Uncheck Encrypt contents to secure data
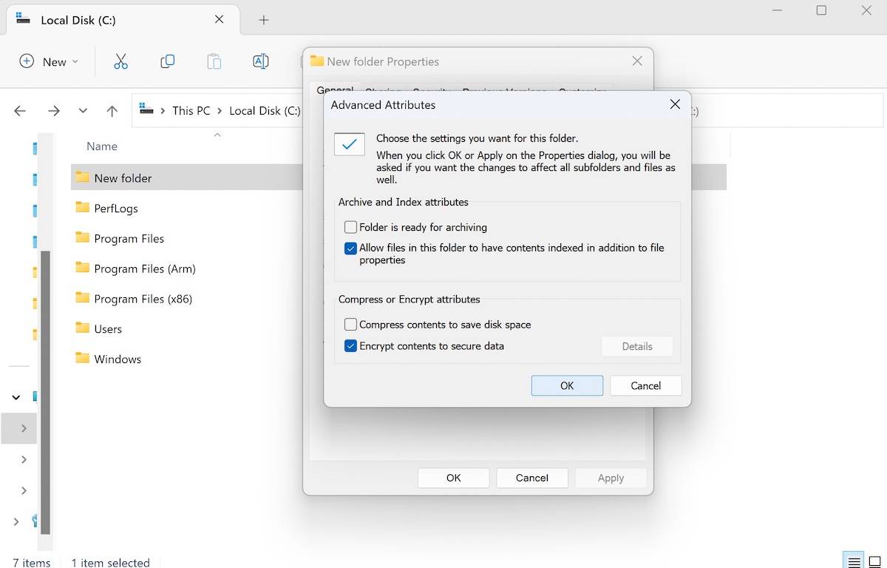The height and width of the screenshot is (568, 887). tap(351, 345)
